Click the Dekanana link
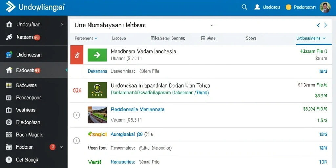The image size is (336, 168). pyautogui.click(x=97, y=71)
